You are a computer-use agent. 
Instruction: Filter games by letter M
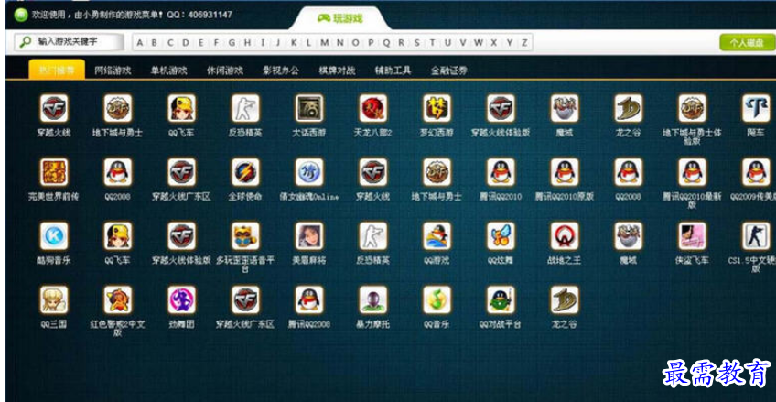(x=324, y=42)
